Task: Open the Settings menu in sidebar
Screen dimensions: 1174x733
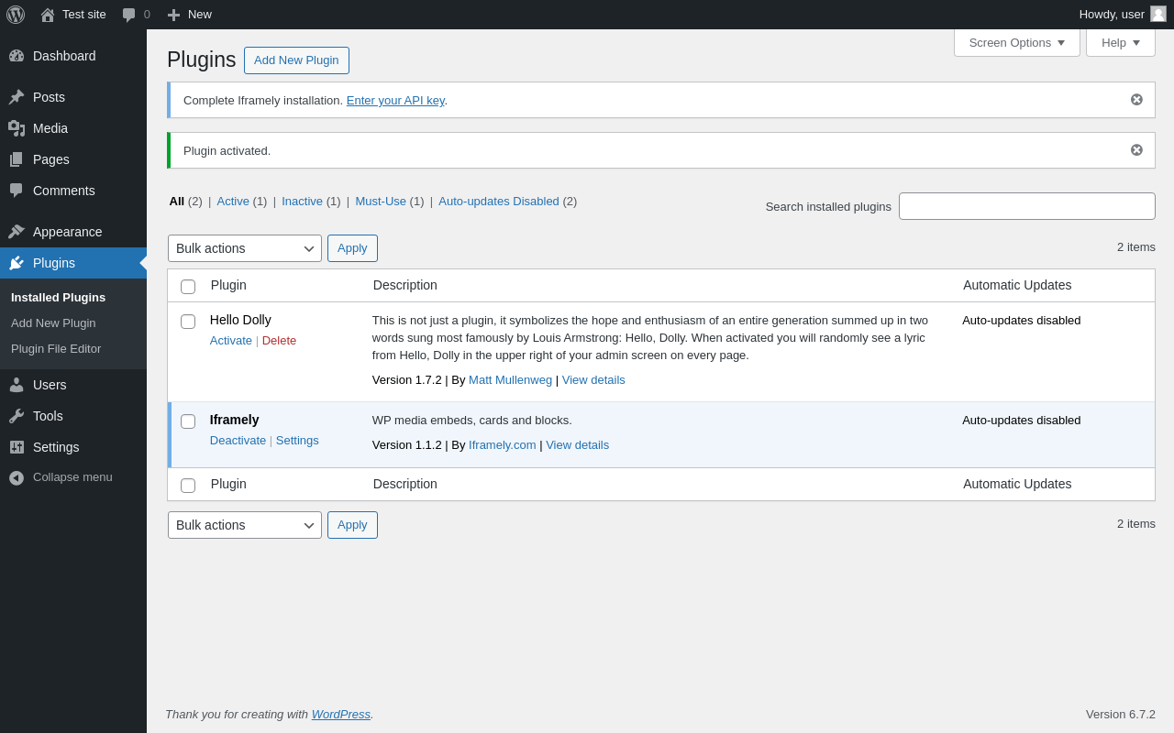Action: 56,447
